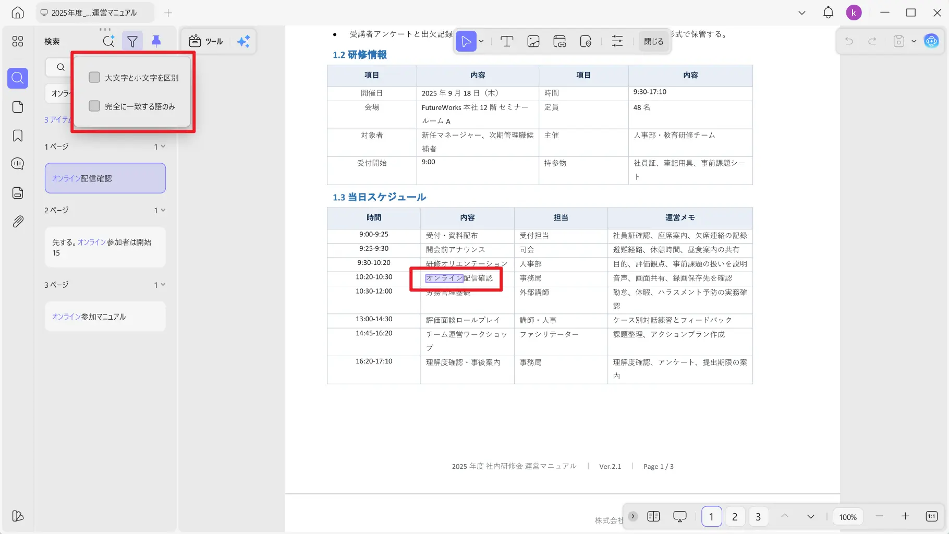This screenshot has width=949, height=534.
Task: Click the Redo arrow icon
Action: [x=872, y=41]
